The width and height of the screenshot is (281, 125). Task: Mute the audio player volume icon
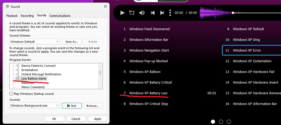coord(142,13)
